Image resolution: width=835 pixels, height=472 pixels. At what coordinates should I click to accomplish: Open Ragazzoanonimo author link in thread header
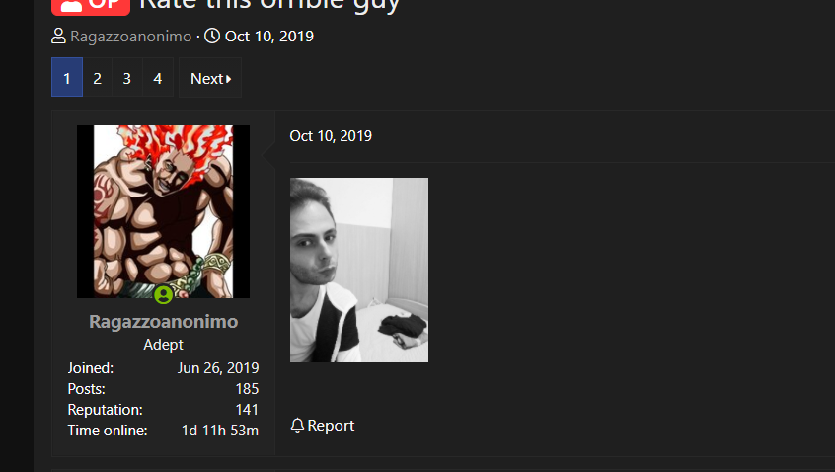pos(131,37)
